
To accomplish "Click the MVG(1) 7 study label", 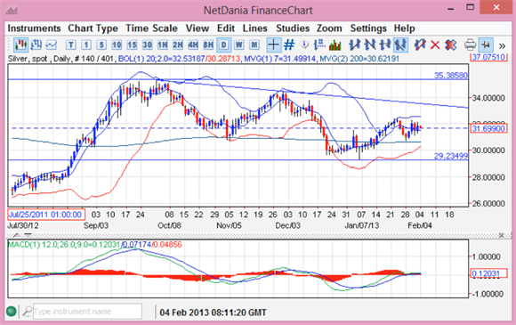I will pos(280,59).
